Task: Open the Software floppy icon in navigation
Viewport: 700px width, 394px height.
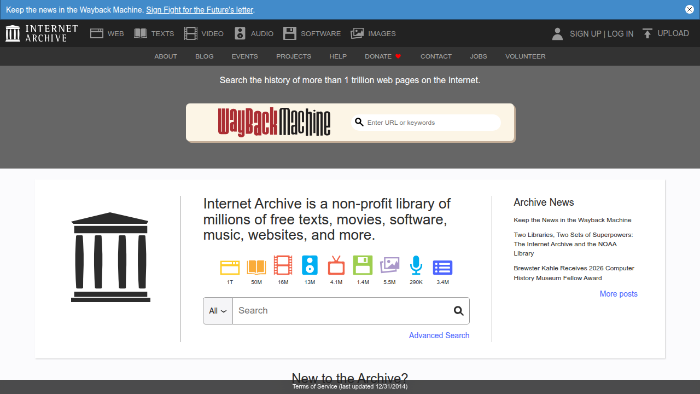Action: tap(290, 33)
